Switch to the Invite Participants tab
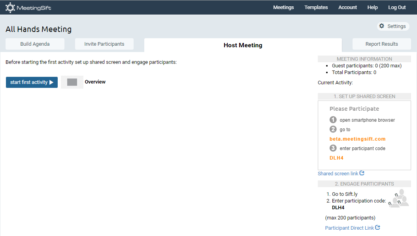The image size is (417, 236). [x=104, y=44]
